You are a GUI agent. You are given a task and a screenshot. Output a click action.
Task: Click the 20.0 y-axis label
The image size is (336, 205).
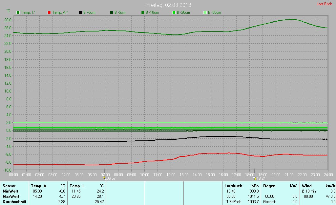coord(8,51)
